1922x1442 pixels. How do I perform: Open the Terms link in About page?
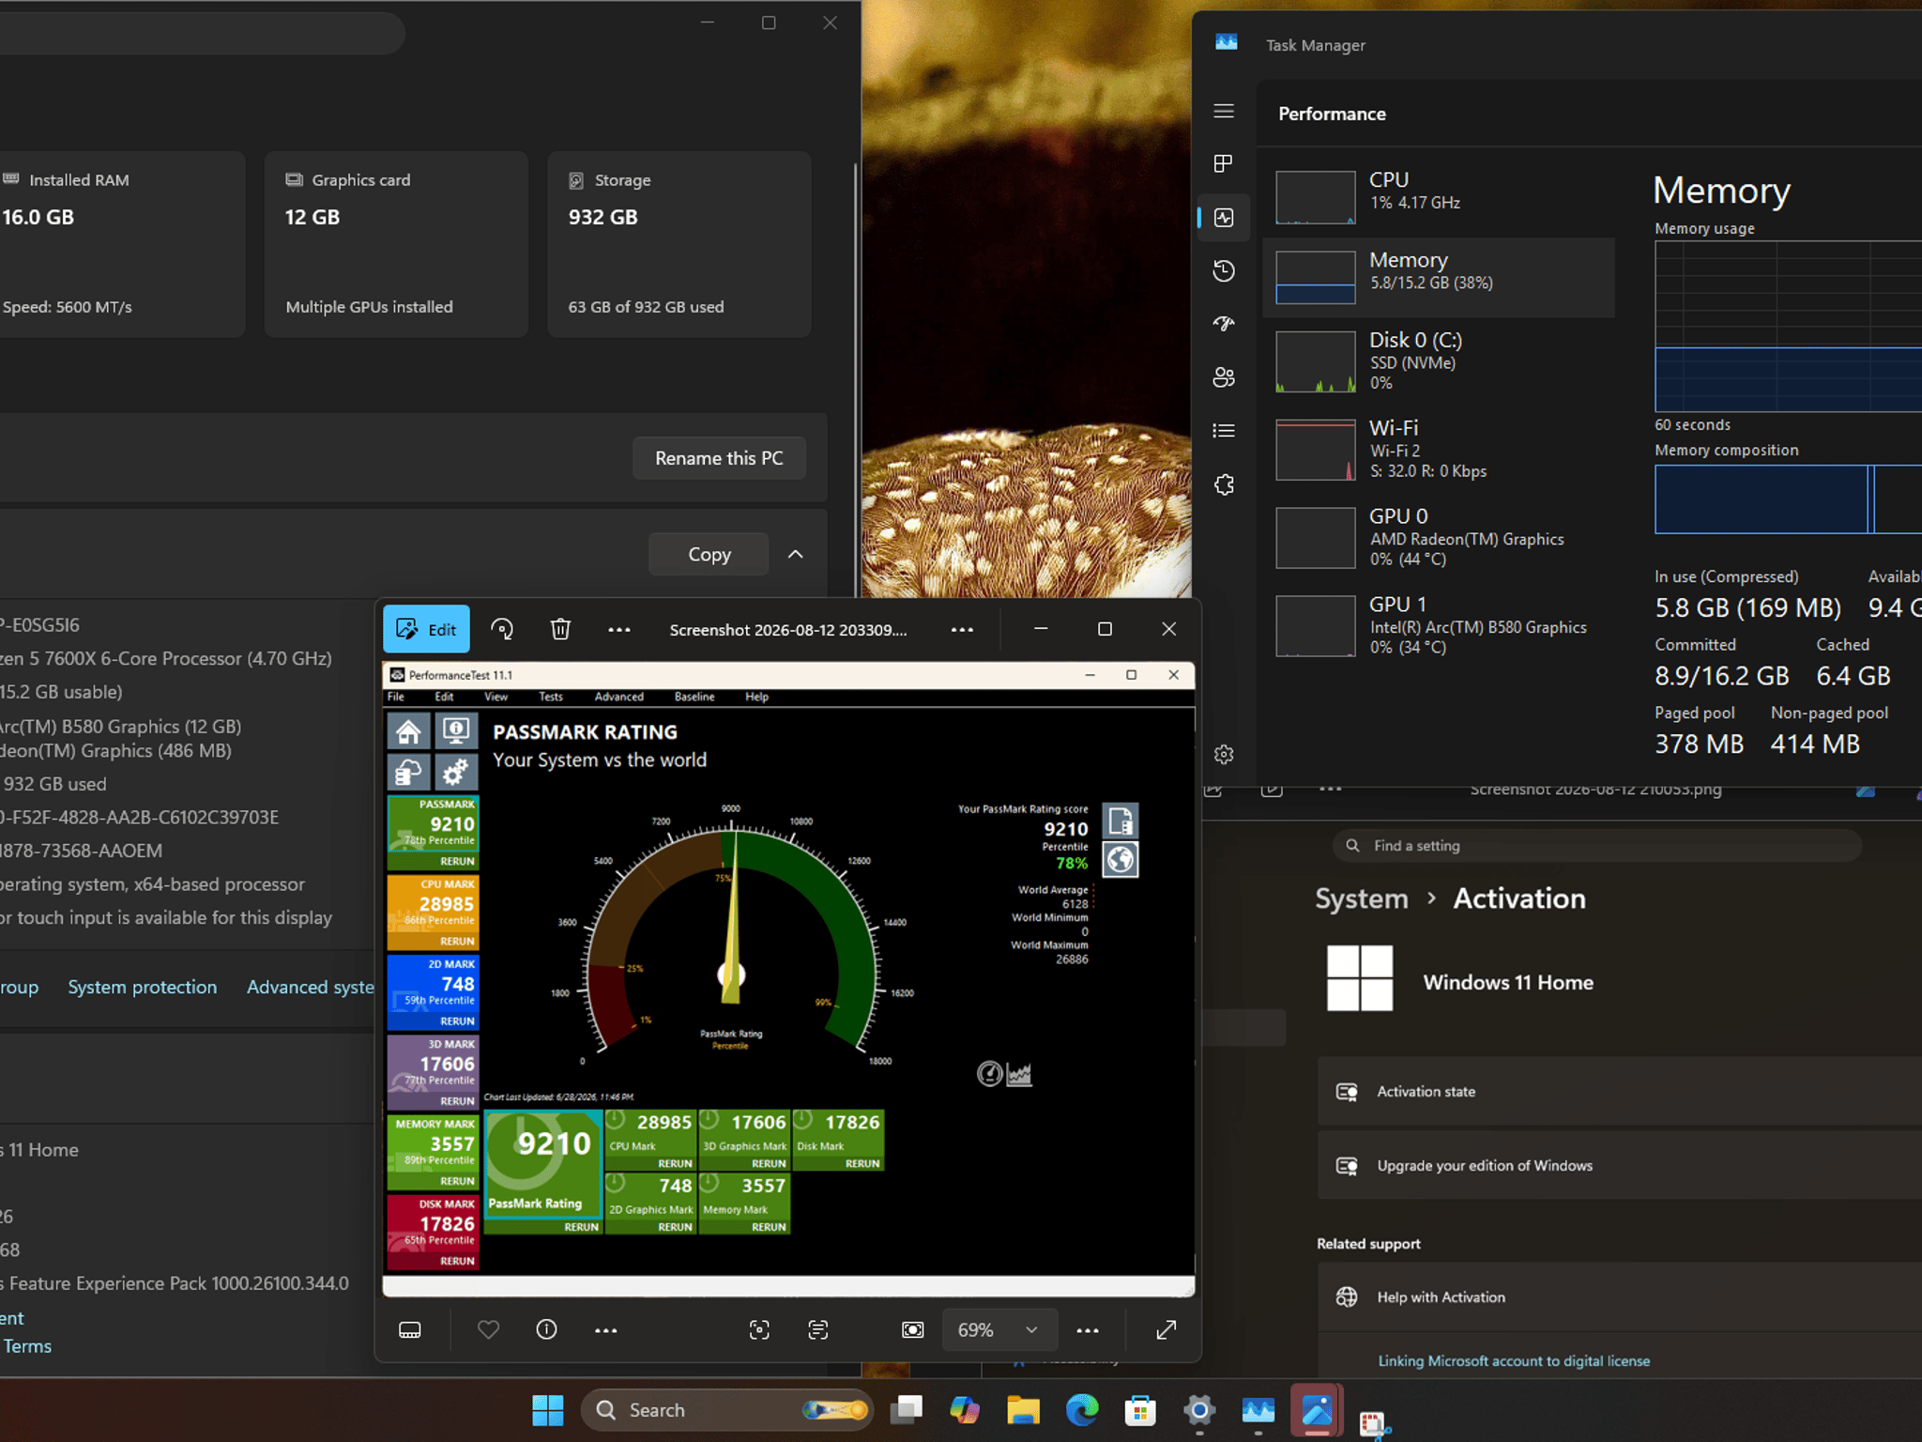[x=27, y=1345]
